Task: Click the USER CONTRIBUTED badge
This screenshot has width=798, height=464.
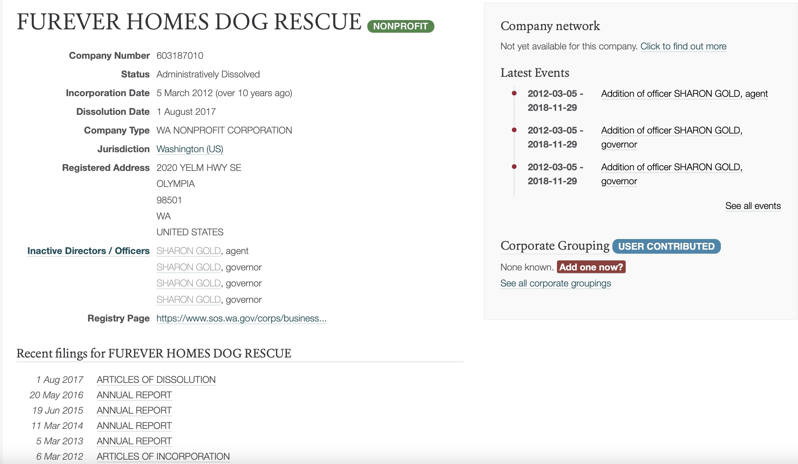Action: coord(666,246)
